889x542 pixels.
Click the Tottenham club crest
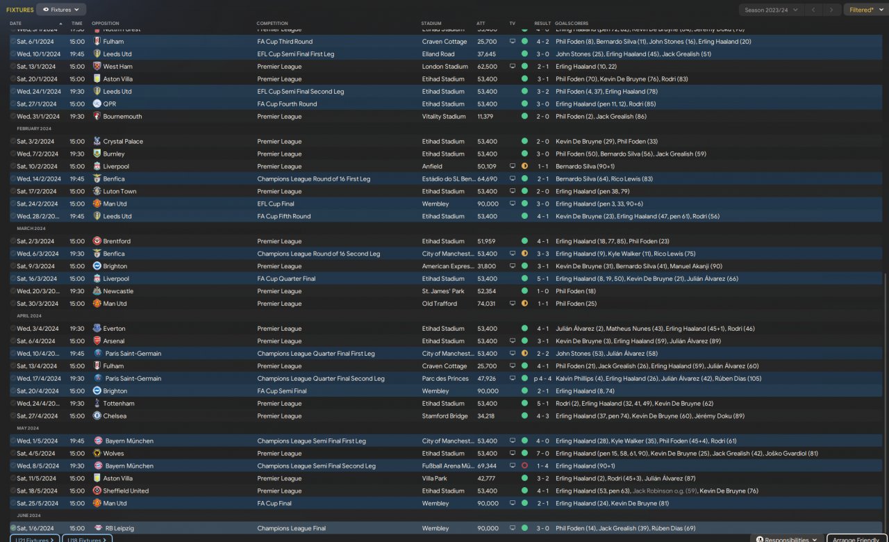pyautogui.click(x=97, y=404)
